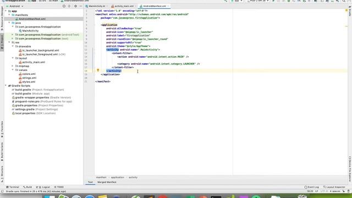
Task: Collapse the app module tree node
Action: [x=6, y=11]
